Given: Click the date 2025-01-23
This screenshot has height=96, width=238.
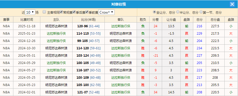Looking at the screenshot, I should click(27, 34).
